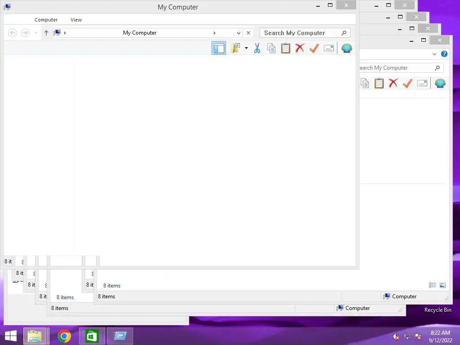
Task: Open the Windows Start button
Action: point(11,336)
